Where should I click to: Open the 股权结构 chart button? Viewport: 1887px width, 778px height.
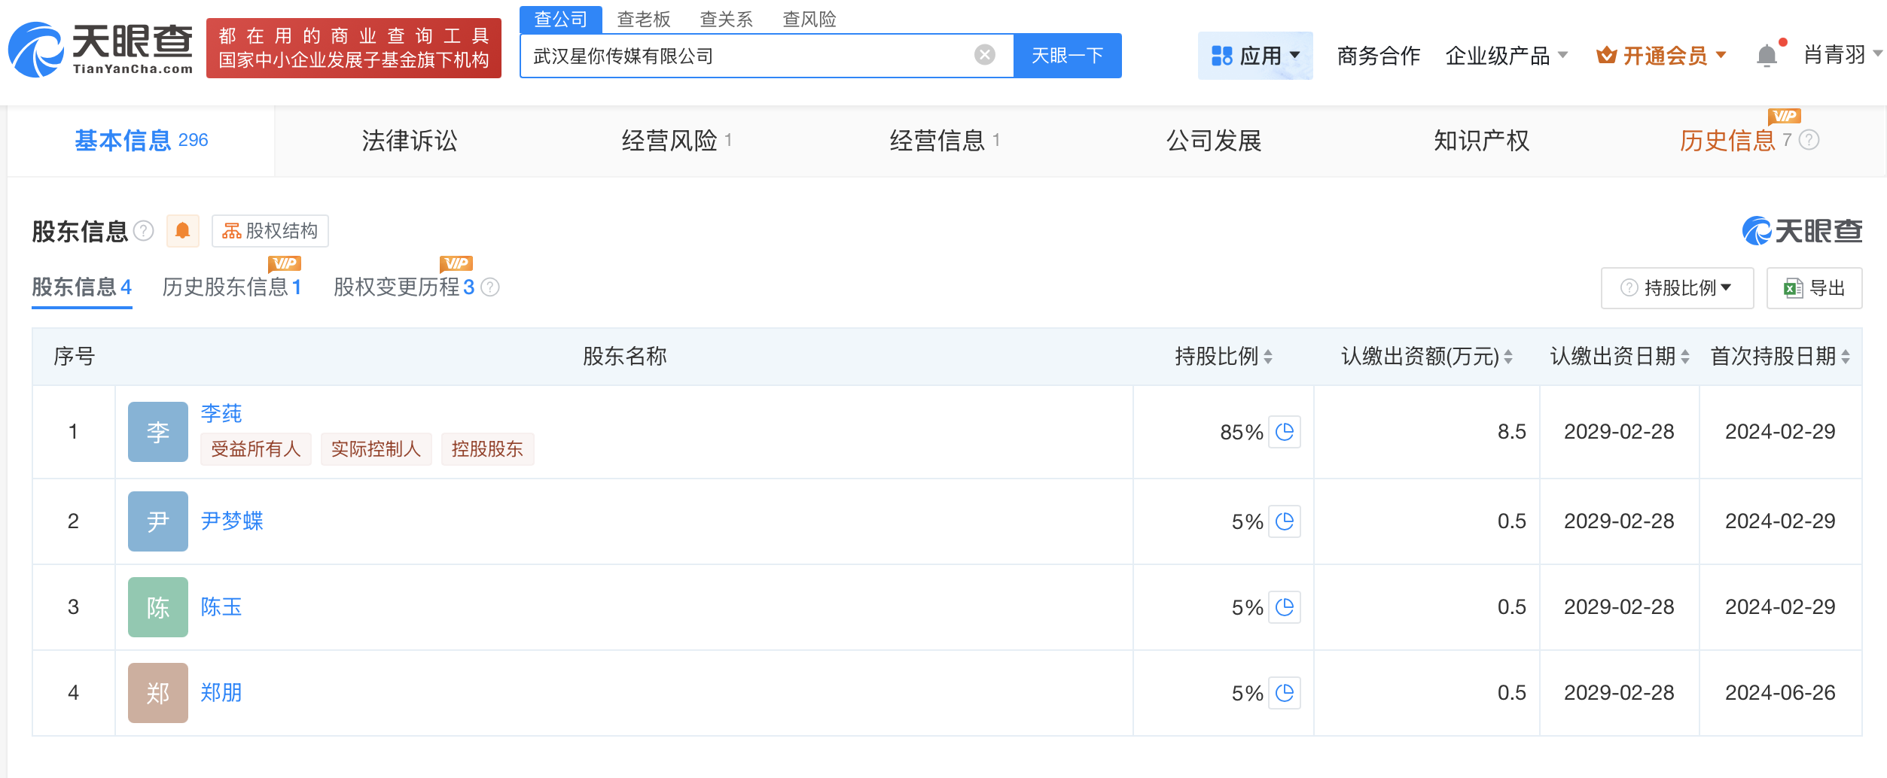point(270,230)
